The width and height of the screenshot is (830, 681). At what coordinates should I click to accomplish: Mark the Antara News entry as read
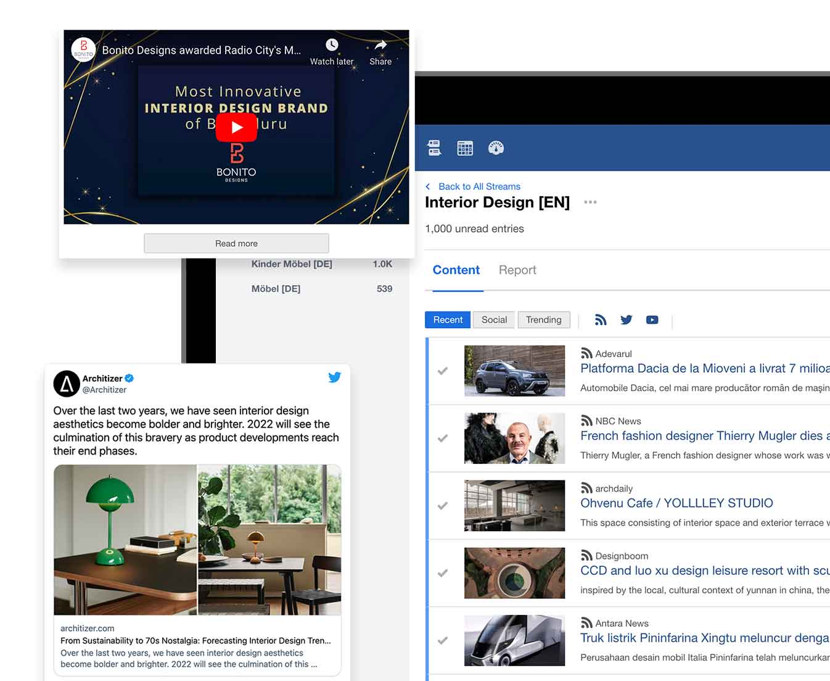[x=443, y=640]
